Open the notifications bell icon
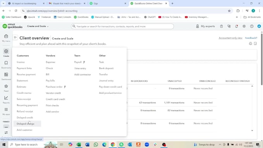Viewport: 263px width, 148px height. point(236,26)
